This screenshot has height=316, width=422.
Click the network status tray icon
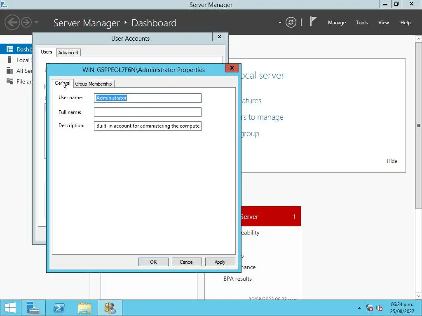[x=370, y=308]
